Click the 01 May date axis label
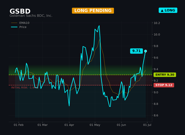 (95, 125)
